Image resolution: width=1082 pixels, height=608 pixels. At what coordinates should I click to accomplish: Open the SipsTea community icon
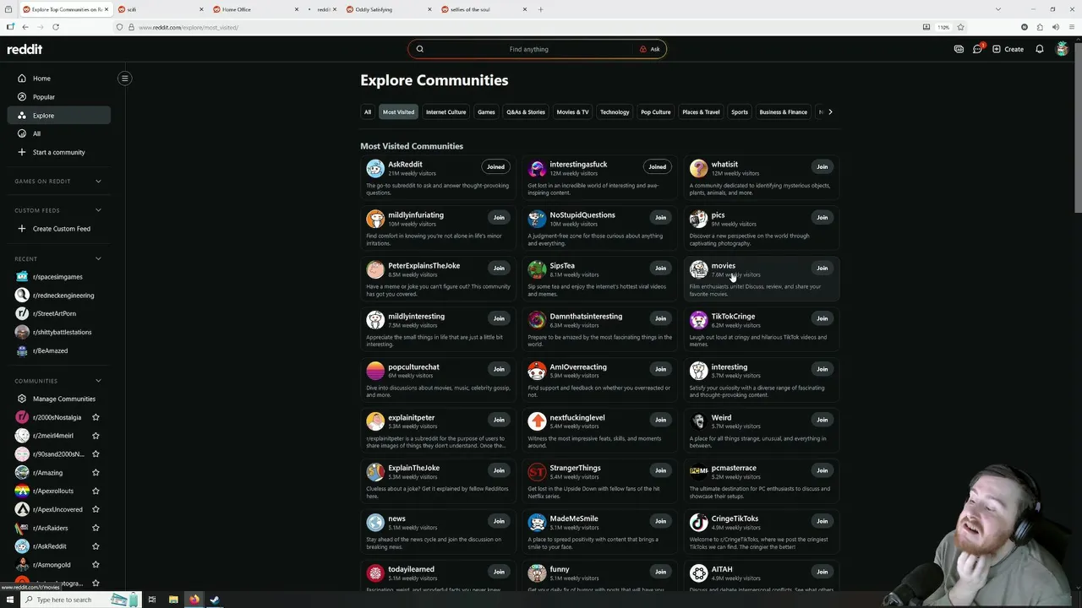[537, 269]
